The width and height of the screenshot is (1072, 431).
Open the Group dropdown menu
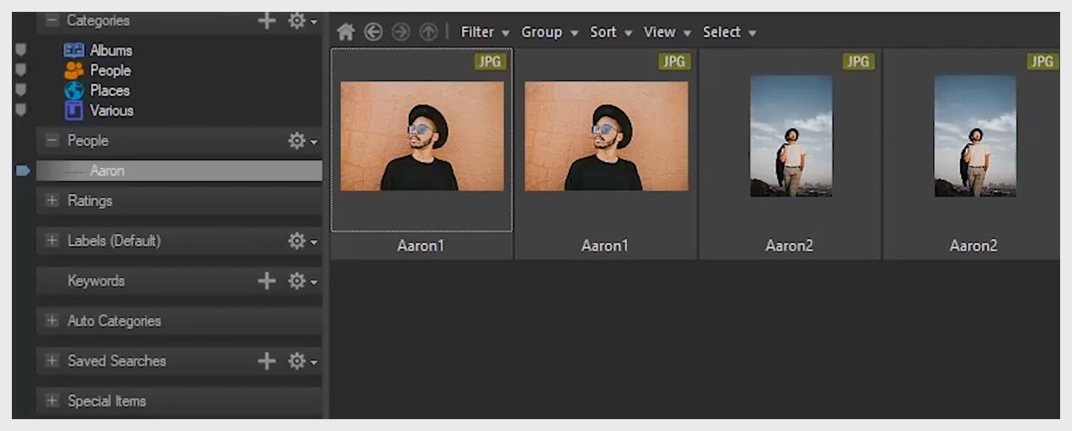pyautogui.click(x=550, y=32)
